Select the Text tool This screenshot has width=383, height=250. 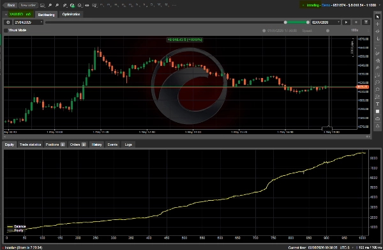378,104
